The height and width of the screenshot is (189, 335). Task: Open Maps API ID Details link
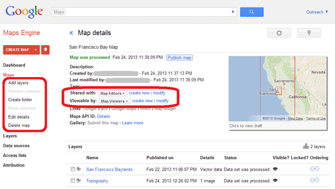coord(103,117)
